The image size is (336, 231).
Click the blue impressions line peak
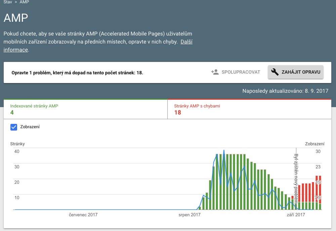[x=224, y=150]
